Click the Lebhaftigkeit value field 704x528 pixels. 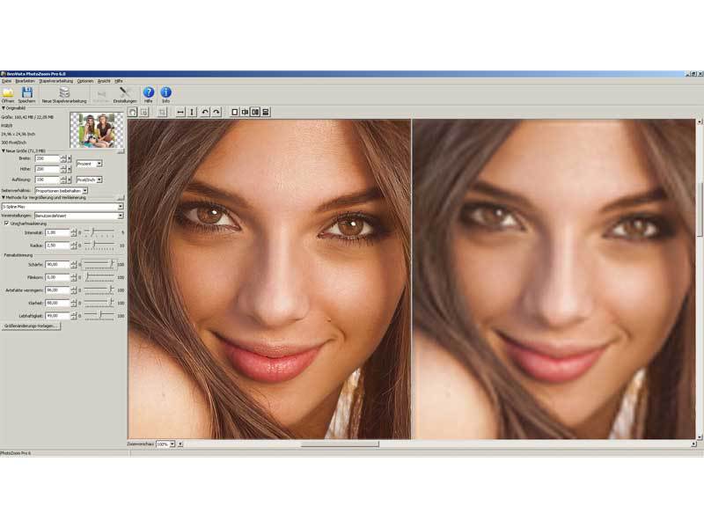(x=57, y=316)
